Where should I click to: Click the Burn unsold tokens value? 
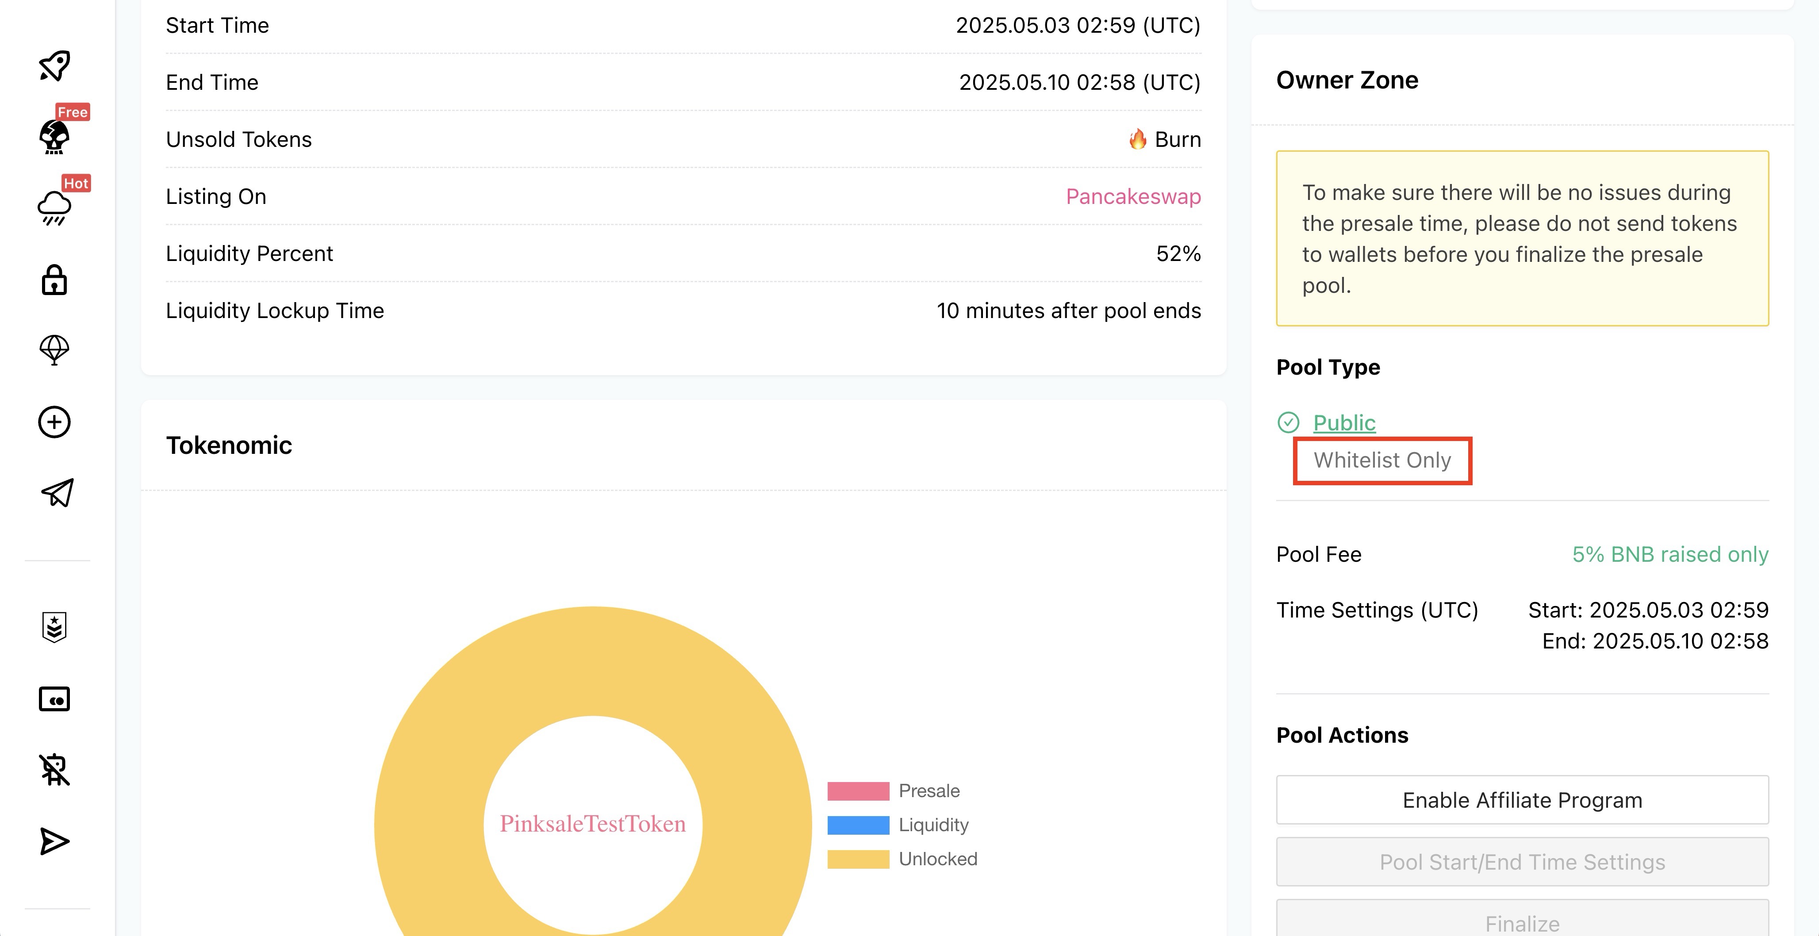tap(1178, 139)
